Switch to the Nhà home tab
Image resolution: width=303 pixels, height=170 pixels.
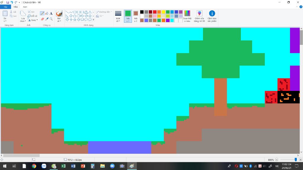[15, 7]
